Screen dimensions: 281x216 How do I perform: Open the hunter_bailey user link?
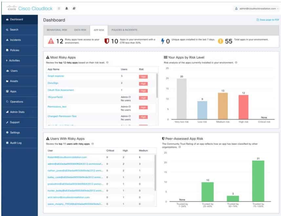(75, 190)
